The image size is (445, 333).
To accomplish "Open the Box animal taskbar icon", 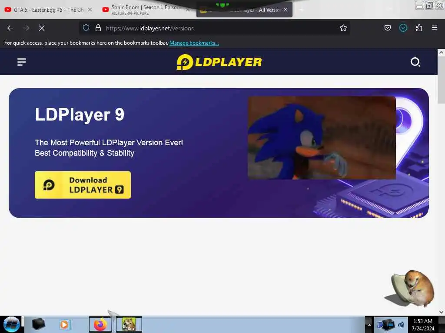I will point(129,324).
